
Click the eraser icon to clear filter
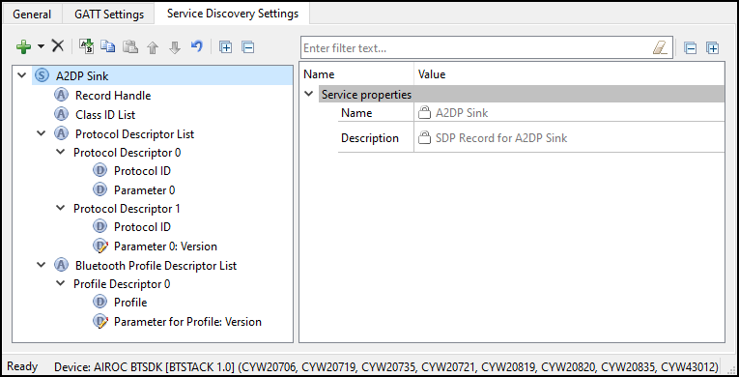661,47
